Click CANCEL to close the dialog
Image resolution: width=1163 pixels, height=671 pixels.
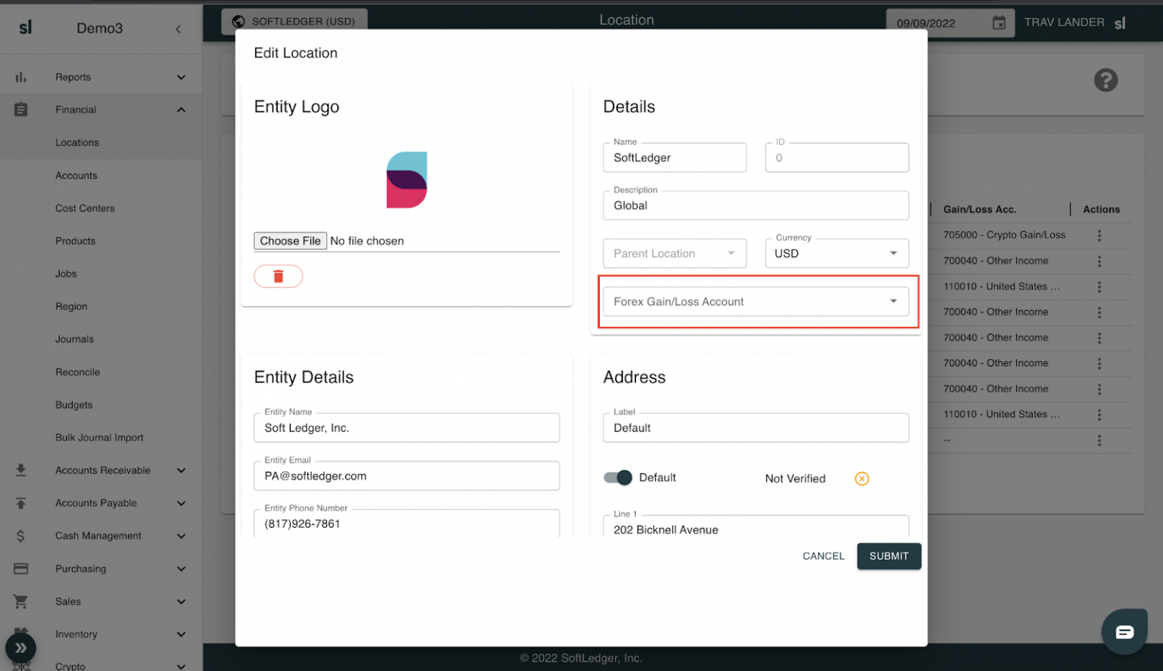(x=823, y=556)
